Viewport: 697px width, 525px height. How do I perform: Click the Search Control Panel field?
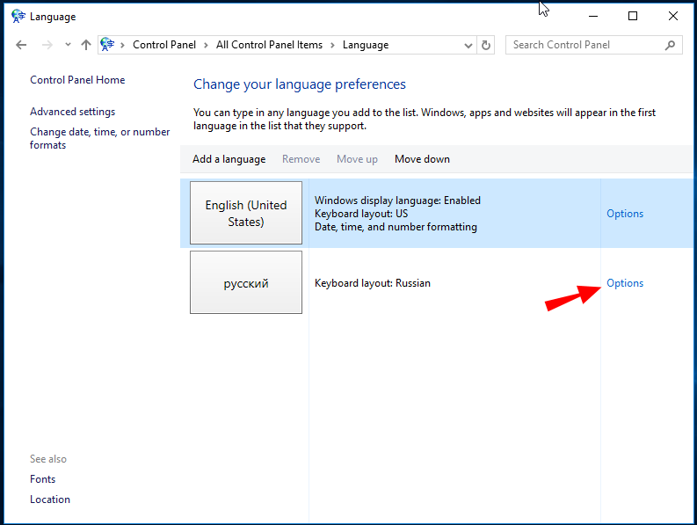(x=594, y=45)
